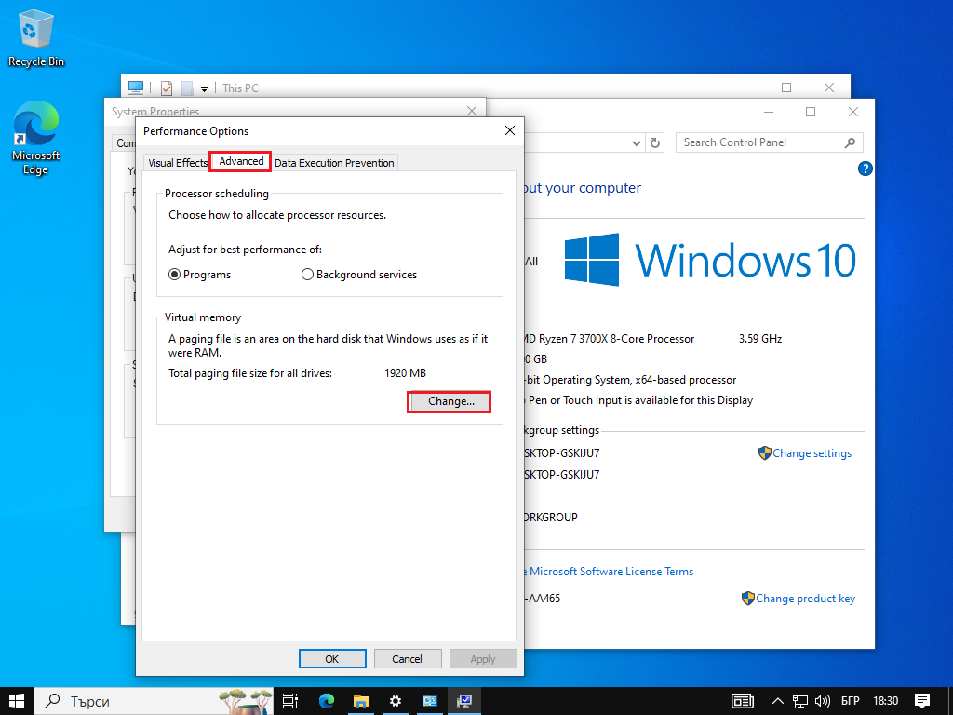
Task: Click the search magnifier icon in Control Panel
Action: pyautogui.click(x=850, y=142)
